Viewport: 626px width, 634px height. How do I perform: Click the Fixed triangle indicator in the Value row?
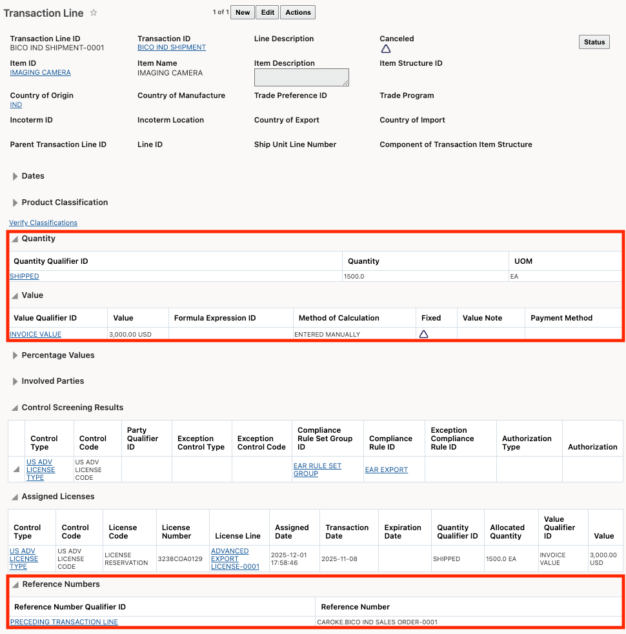pos(425,334)
